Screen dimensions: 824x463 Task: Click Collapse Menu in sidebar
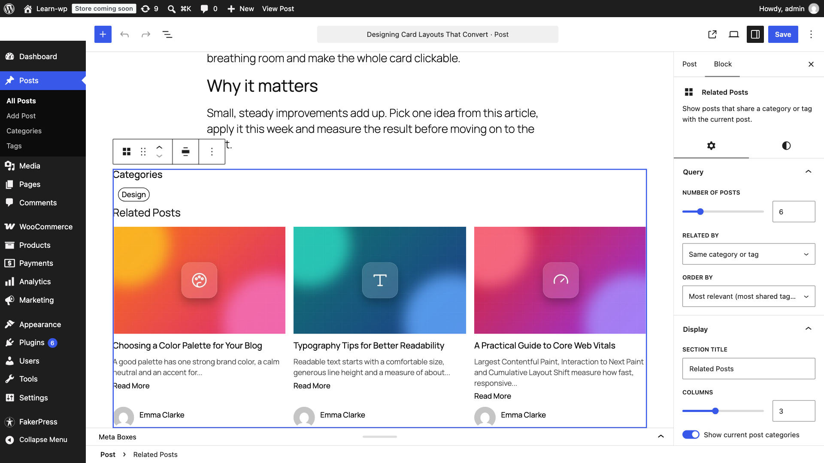pyautogui.click(x=43, y=439)
